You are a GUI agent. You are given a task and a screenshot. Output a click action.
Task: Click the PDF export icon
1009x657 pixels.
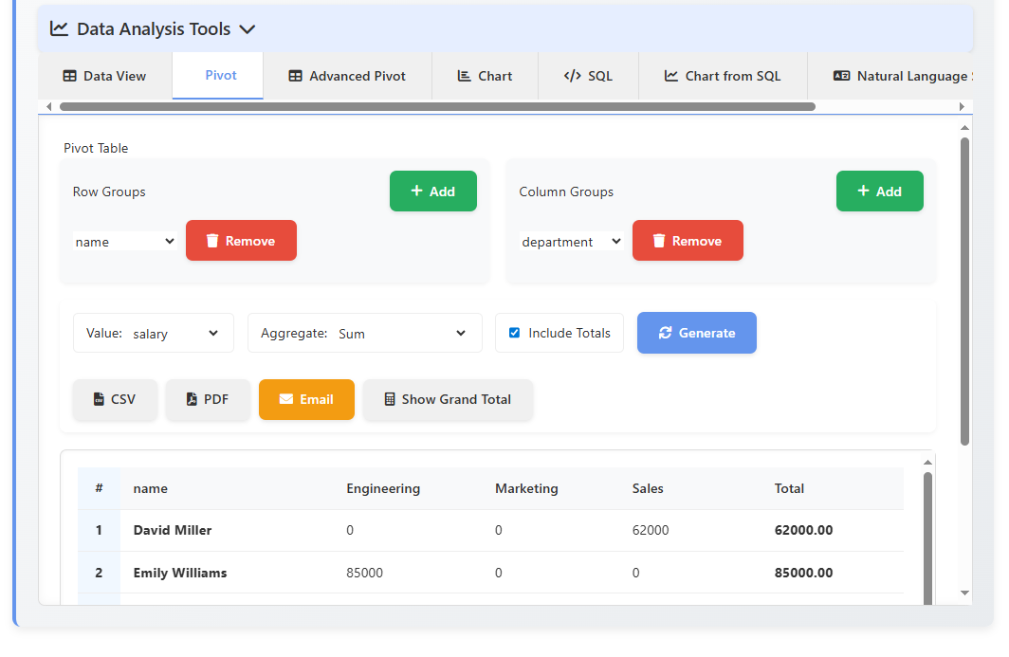[x=189, y=399]
